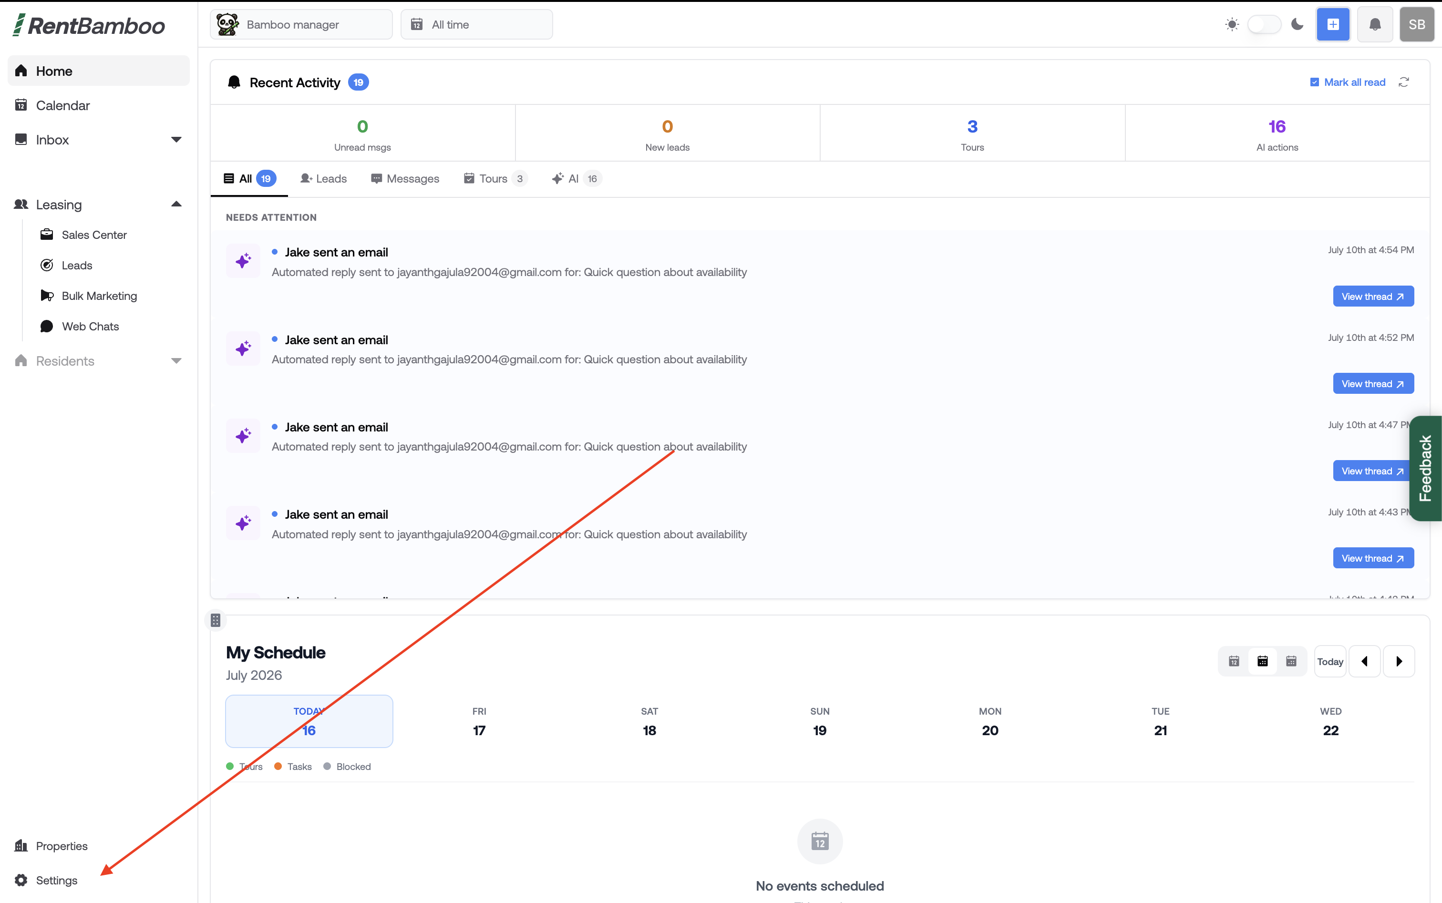This screenshot has width=1442, height=903.
Task: Select the All activity tab
Action: (x=249, y=179)
